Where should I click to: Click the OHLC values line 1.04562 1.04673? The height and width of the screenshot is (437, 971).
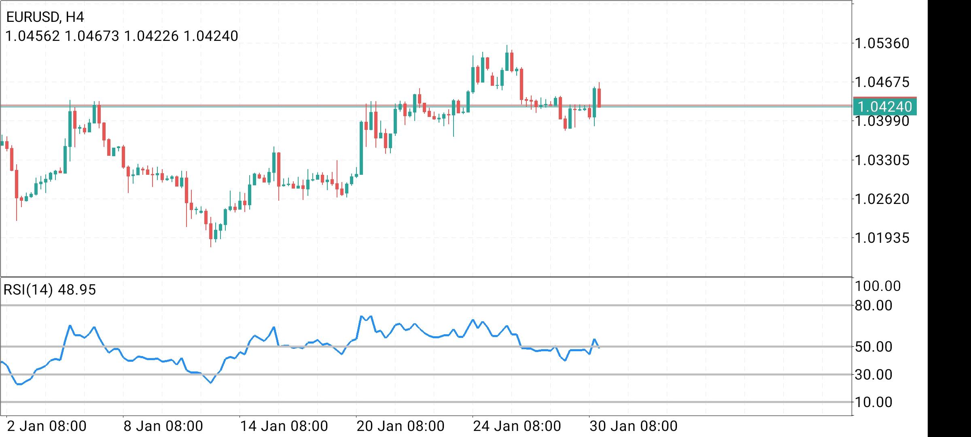[122, 36]
